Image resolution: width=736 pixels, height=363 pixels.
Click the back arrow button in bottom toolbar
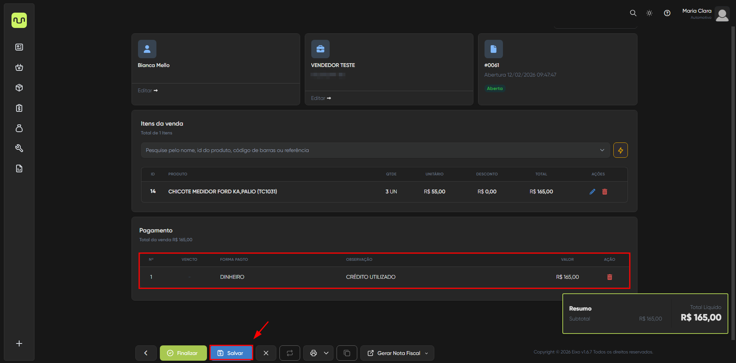pyautogui.click(x=146, y=353)
